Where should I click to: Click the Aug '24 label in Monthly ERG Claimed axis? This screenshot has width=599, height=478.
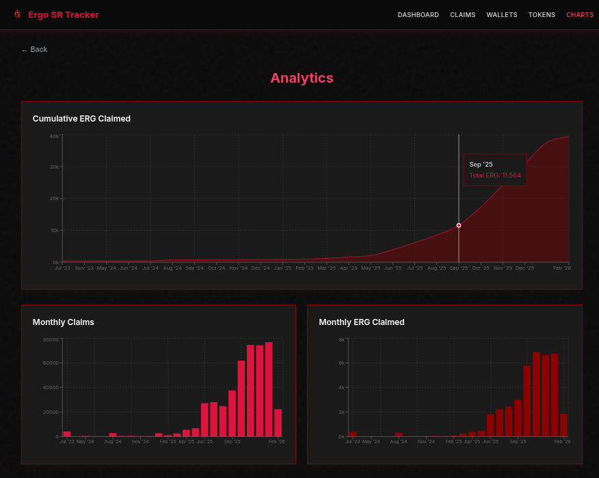[x=399, y=441]
